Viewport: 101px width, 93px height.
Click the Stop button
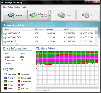pyautogui.click(x=88, y=15)
